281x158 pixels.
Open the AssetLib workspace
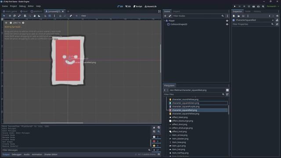151,6
